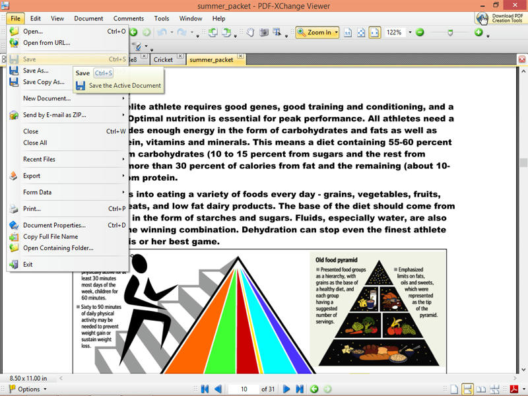This screenshot has width=528, height=396.
Task: Open Document Properties from the File menu
Action: (x=67, y=225)
